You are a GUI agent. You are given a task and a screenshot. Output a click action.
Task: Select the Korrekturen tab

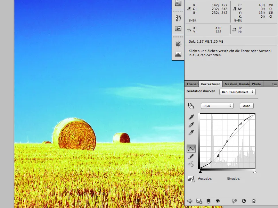coord(211,84)
